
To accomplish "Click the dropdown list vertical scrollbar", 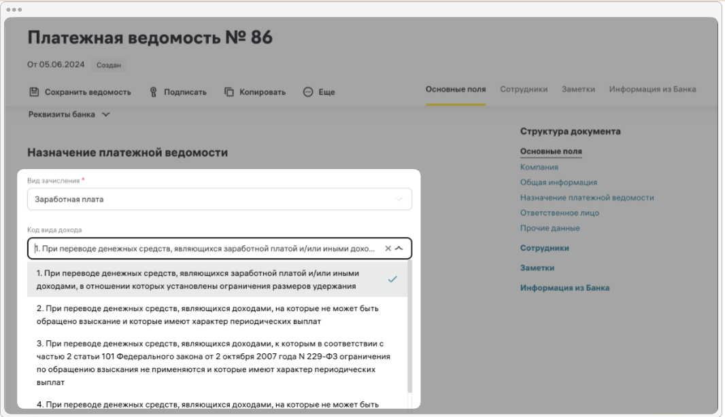I will coord(409,326).
